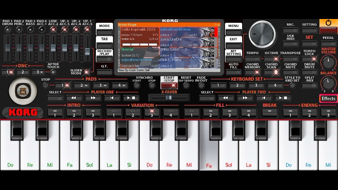Click the EXIT button

click(x=233, y=42)
